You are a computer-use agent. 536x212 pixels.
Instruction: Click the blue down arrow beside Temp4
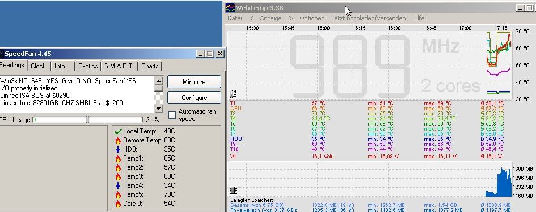(118, 185)
